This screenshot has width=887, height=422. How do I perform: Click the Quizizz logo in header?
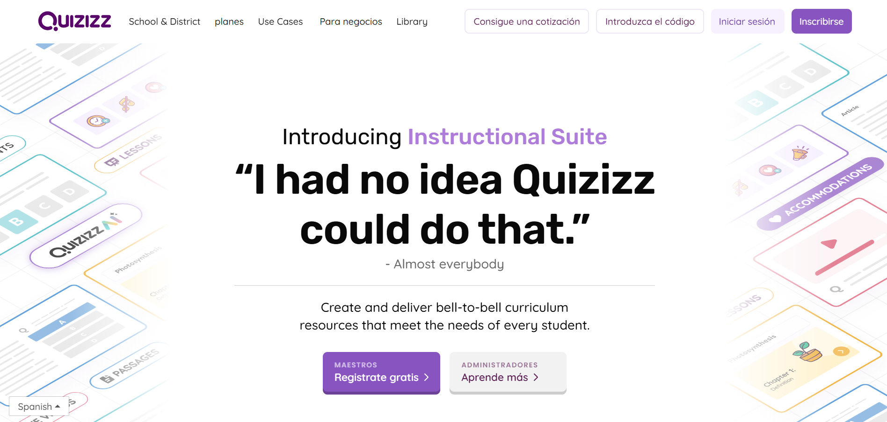(x=75, y=21)
